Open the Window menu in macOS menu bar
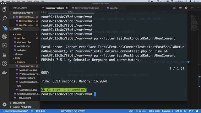Viewport: 201px width, 113px height. point(36,1)
